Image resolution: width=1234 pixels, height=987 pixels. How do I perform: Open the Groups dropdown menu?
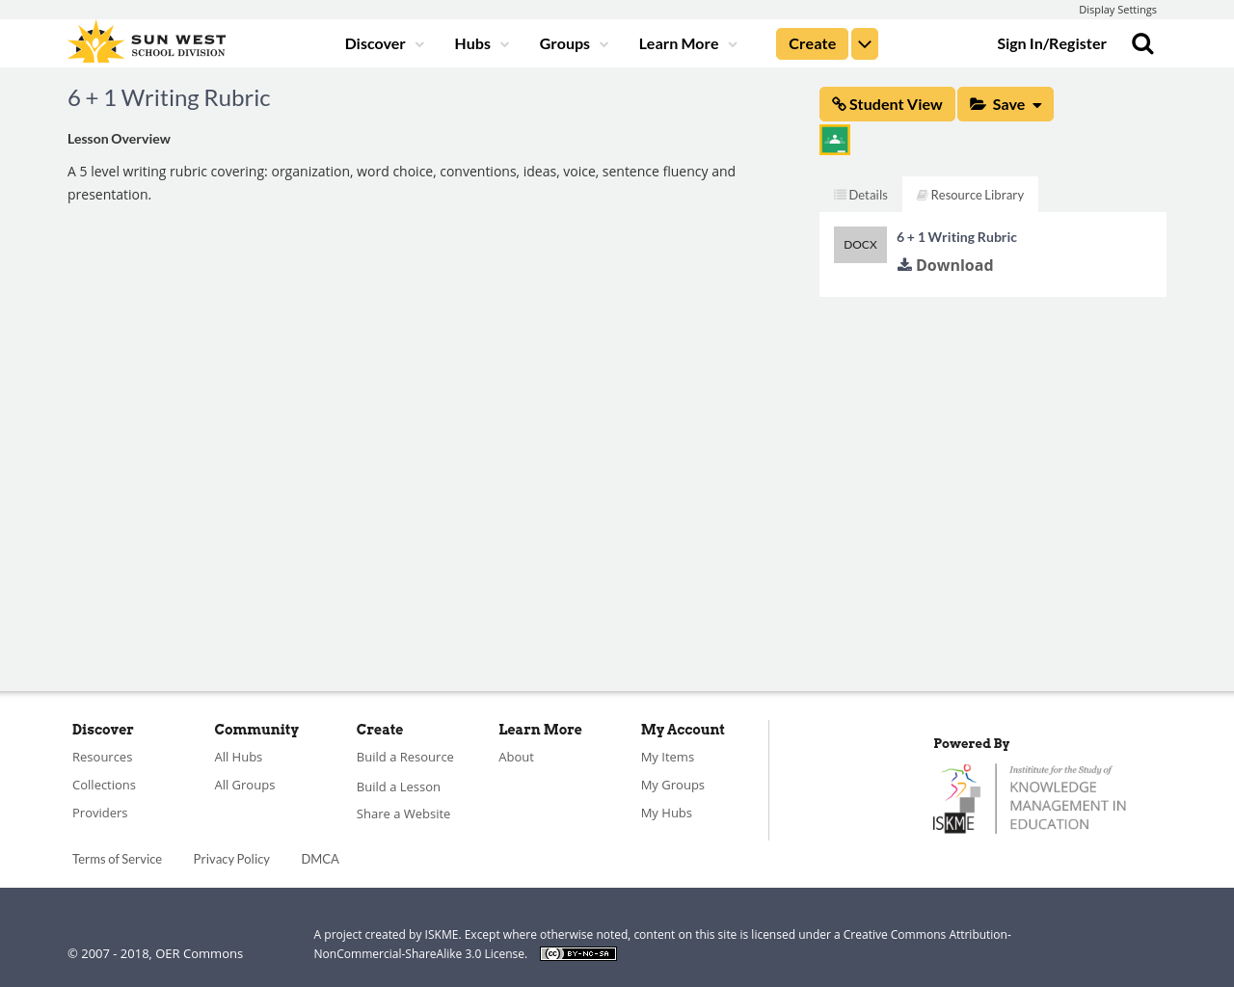click(x=574, y=43)
